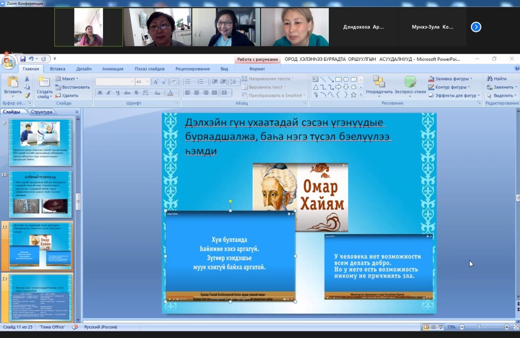Click the Office button
Viewport: 520px width, 338px height.
point(9,63)
